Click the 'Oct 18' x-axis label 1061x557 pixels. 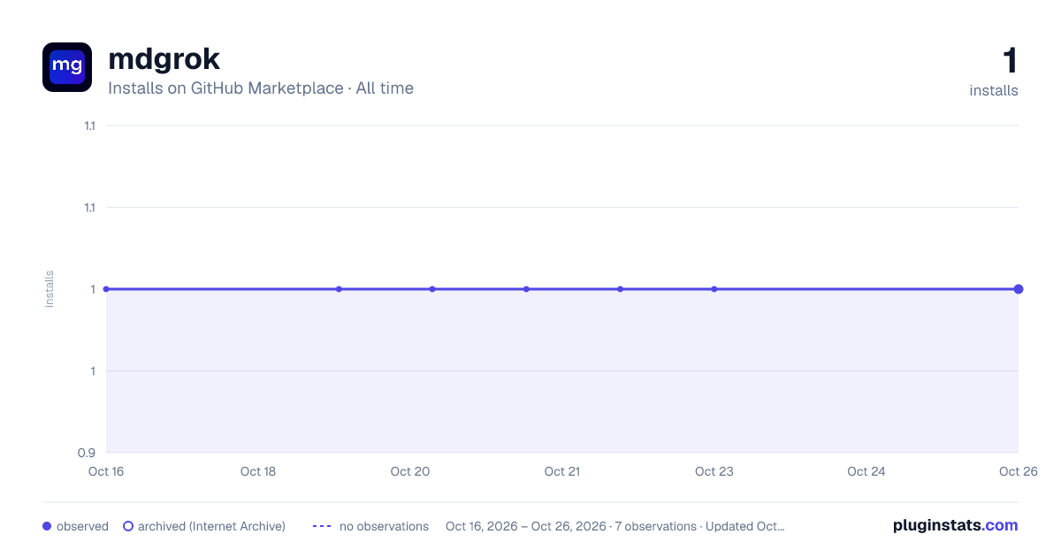258,471
